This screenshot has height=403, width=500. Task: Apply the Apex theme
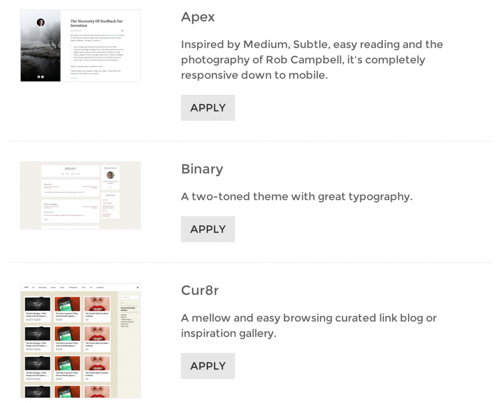click(208, 107)
